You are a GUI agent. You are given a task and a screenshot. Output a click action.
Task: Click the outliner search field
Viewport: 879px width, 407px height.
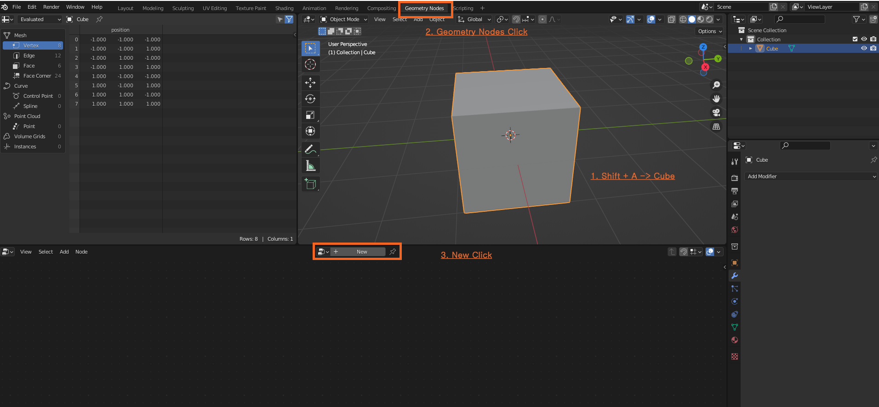pyautogui.click(x=800, y=19)
